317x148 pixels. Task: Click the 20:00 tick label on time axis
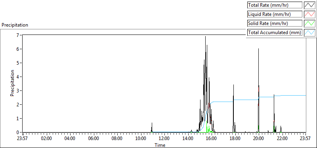click(x=259, y=138)
